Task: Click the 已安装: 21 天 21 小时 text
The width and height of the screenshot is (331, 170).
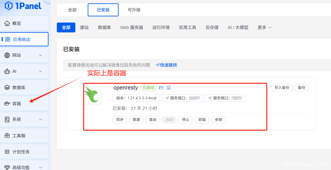Action: tap(135, 108)
